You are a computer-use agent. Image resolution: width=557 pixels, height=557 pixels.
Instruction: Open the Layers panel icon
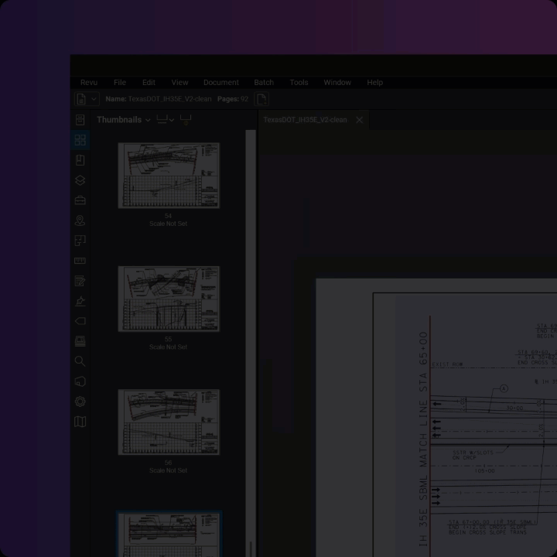(80, 180)
